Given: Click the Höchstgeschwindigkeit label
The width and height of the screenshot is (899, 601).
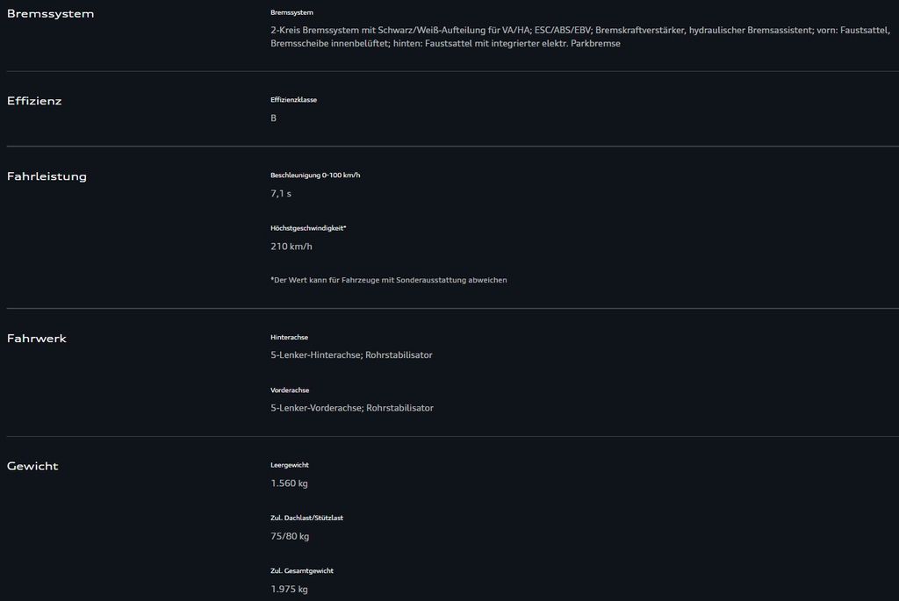Looking at the screenshot, I should click(x=308, y=228).
